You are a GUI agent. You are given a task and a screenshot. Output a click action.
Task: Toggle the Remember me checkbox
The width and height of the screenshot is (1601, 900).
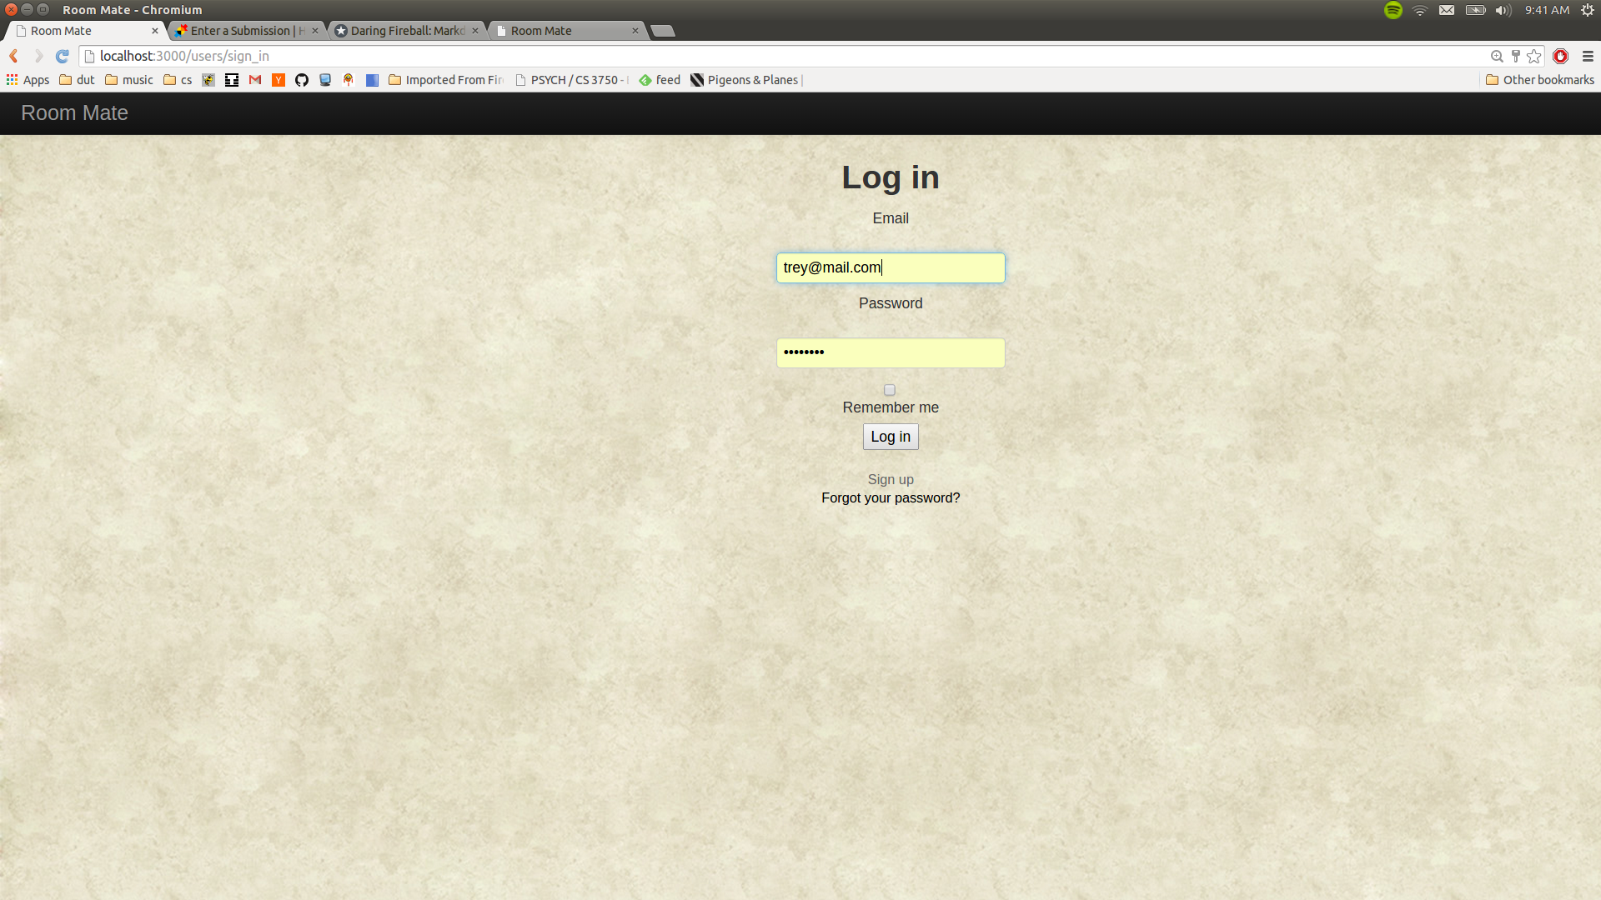coord(890,390)
